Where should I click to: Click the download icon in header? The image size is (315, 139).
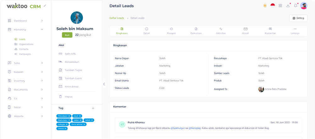click(x=288, y=6)
